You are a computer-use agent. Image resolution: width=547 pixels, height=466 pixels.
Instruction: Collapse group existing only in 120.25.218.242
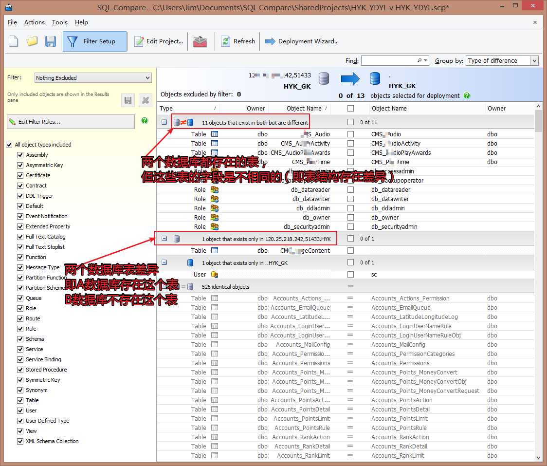(164, 239)
